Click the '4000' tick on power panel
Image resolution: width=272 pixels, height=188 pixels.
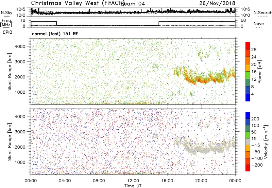point(20,46)
